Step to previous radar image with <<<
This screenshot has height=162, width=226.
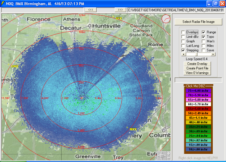pyautogui.click(x=91, y=10)
